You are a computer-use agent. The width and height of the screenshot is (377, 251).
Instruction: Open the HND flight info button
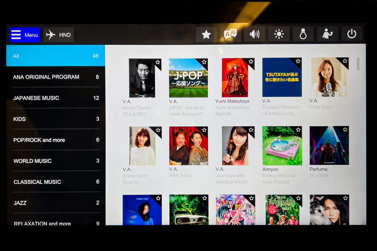coord(59,35)
